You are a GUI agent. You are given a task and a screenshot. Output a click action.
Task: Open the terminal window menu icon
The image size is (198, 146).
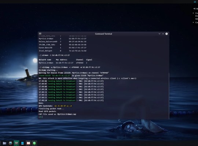tap(40, 34)
